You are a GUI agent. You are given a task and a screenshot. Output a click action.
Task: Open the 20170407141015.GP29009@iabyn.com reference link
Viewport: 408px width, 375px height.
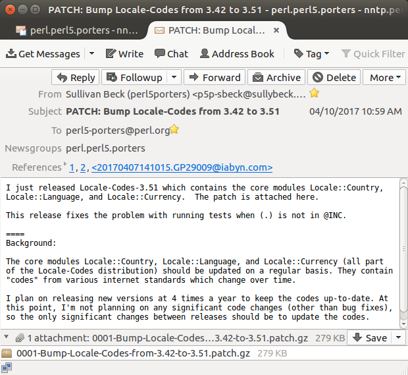click(x=182, y=167)
